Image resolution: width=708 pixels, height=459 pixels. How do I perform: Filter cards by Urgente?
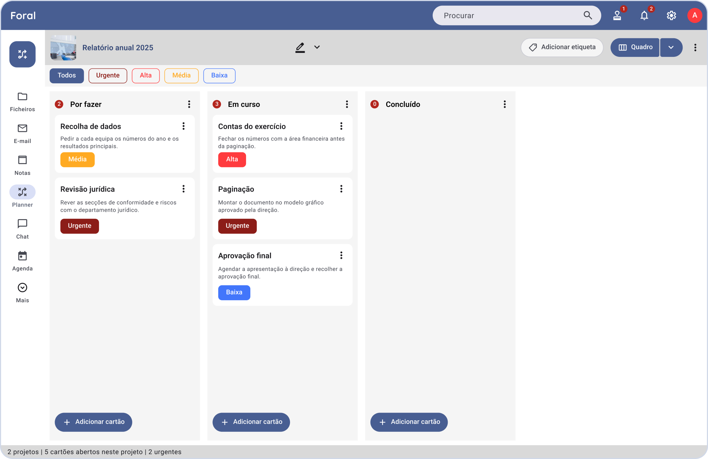pyautogui.click(x=108, y=75)
